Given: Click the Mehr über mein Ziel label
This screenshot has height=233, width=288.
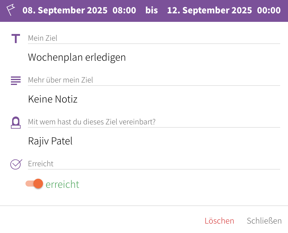Looking at the screenshot, I should coord(61,80).
